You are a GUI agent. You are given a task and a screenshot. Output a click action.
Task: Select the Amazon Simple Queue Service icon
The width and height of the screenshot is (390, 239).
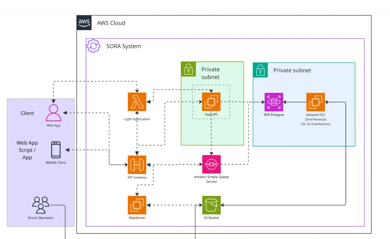(x=211, y=164)
